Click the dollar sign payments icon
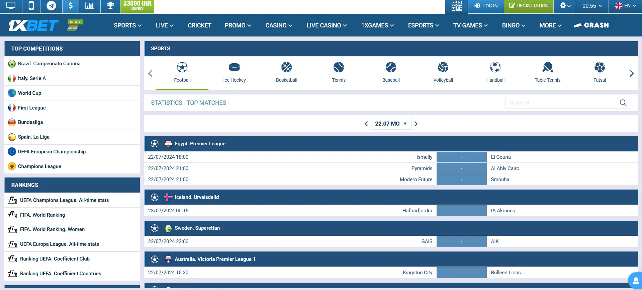The height and width of the screenshot is (290, 642). pos(71,6)
